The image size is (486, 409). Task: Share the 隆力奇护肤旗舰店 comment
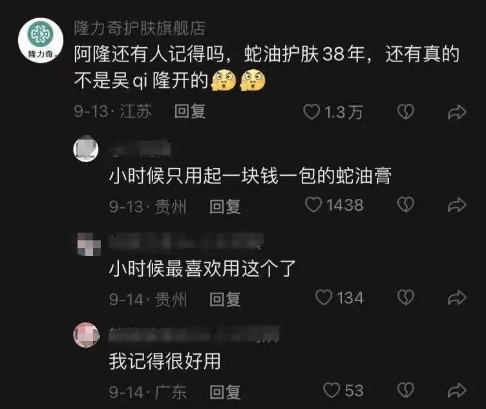click(457, 112)
